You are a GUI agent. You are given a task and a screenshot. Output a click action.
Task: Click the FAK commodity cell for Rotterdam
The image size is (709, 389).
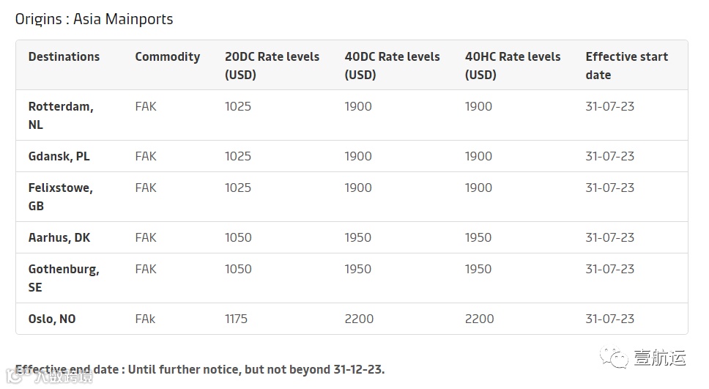tap(146, 106)
